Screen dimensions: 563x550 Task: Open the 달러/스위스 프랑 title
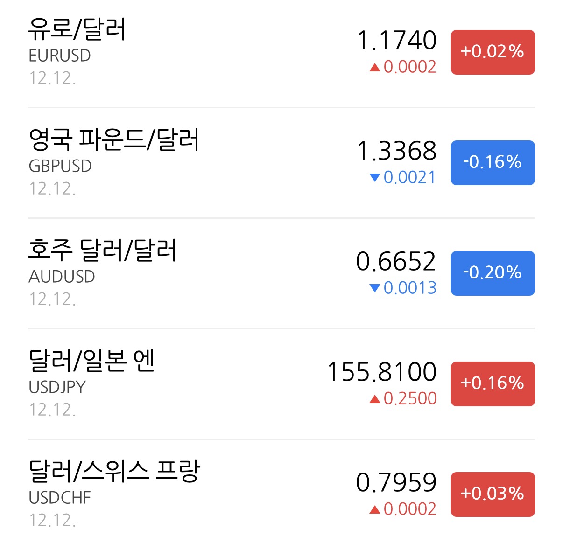[x=114, y=471]
